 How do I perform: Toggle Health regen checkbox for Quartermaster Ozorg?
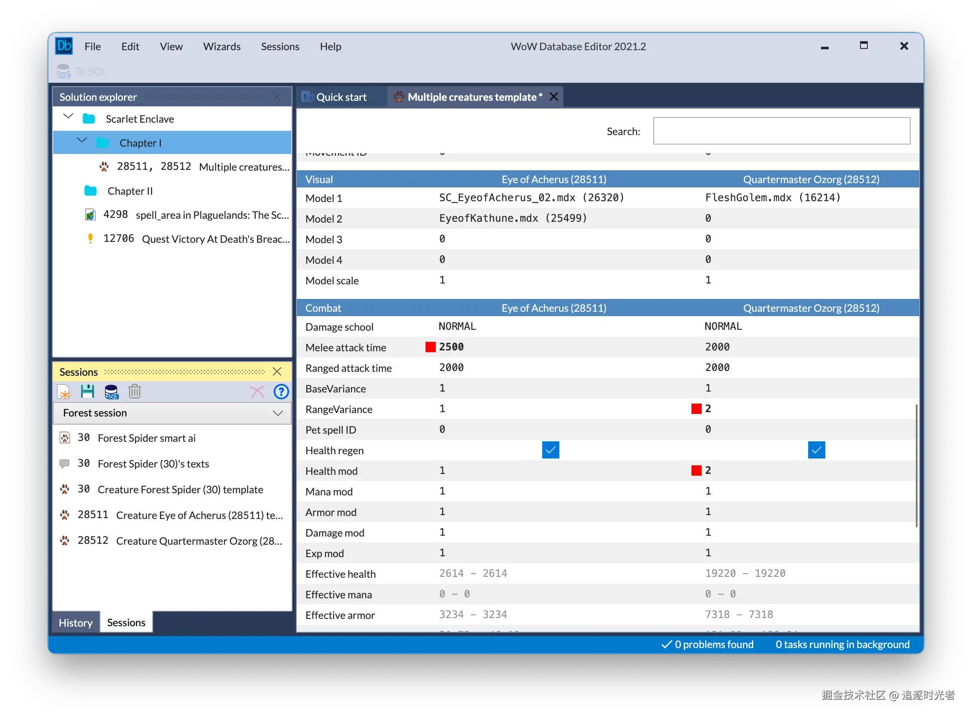pos(817,451)
